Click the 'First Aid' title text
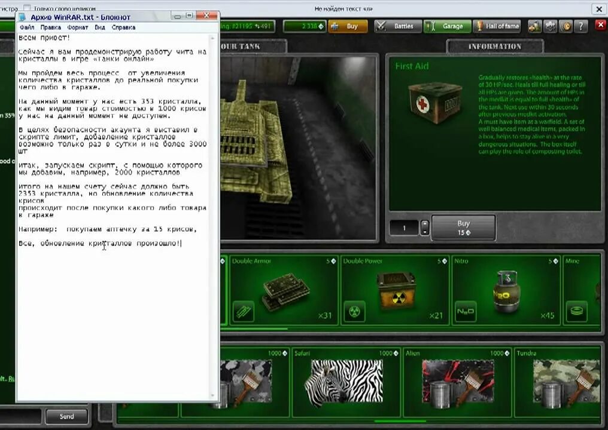 411,66
